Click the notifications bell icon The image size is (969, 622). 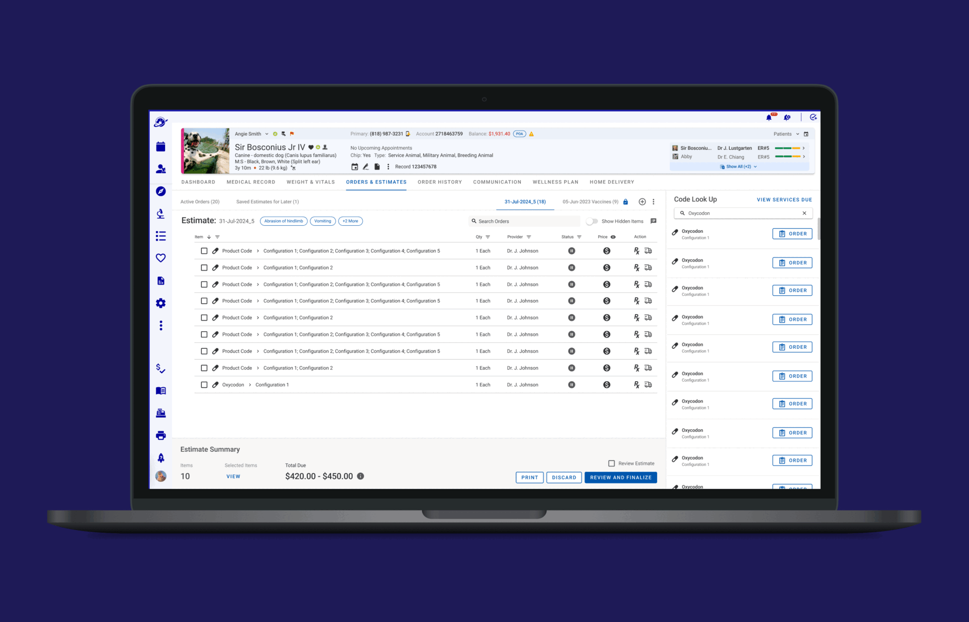click(x=769, y=118)
